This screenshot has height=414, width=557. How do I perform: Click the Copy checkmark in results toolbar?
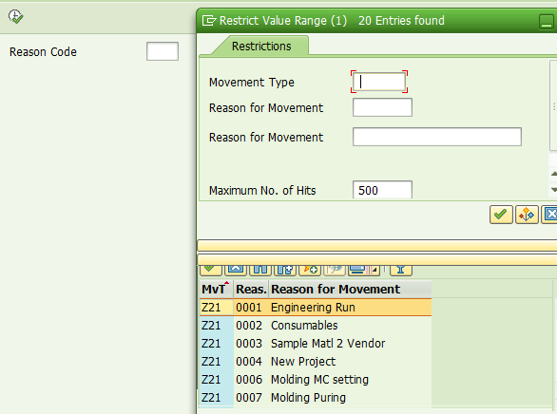pyautogui.click(x=211, y=270)
